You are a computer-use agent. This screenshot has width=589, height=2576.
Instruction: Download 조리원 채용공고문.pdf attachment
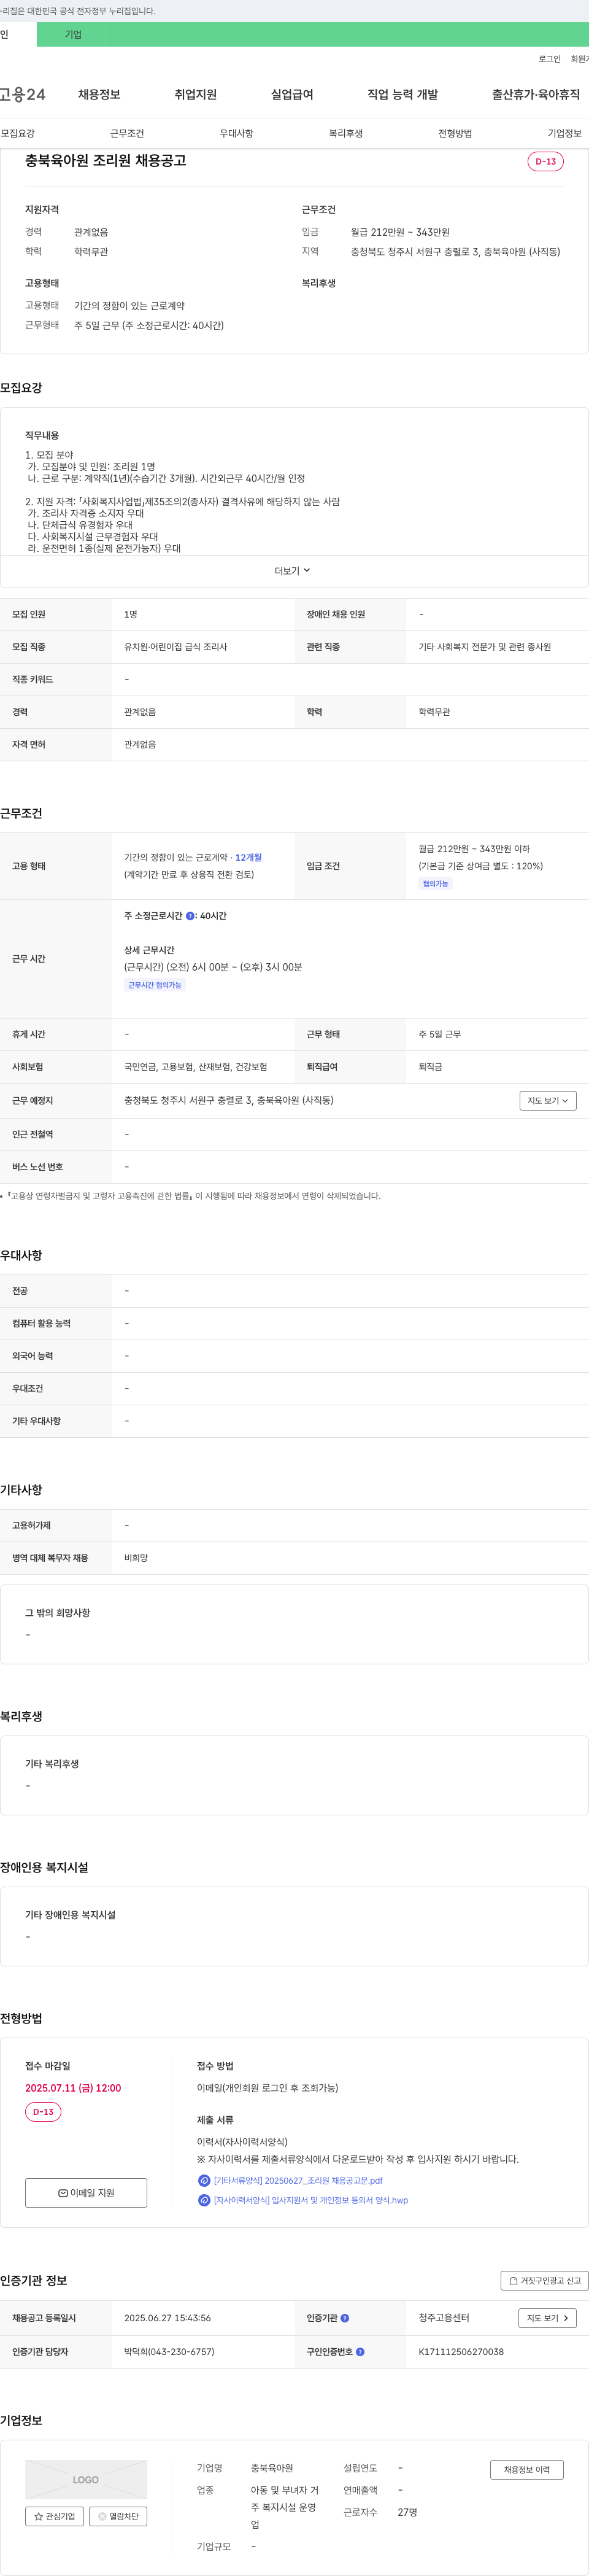click(298, 2181)
